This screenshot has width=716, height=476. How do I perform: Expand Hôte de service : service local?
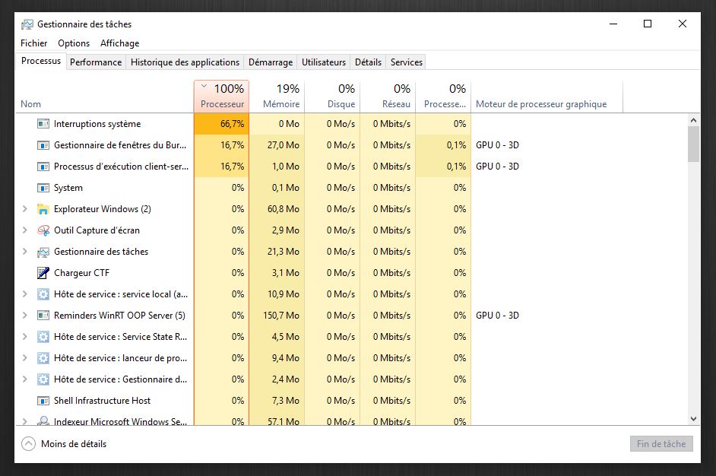25,294
